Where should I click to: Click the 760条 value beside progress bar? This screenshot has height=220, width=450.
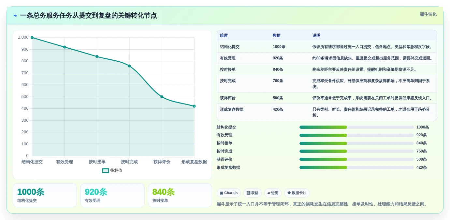(422, 151)
